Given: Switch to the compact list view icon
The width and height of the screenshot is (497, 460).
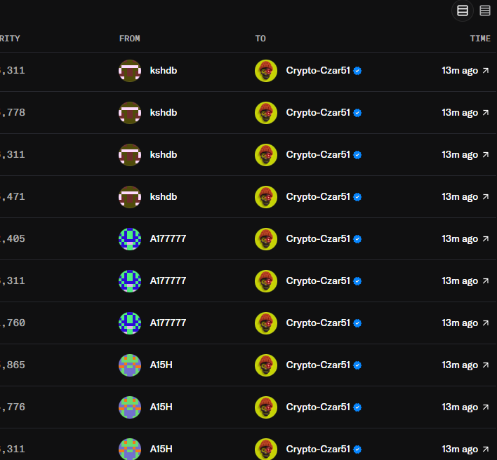Looking at the screenshot, I should point(484,11).
